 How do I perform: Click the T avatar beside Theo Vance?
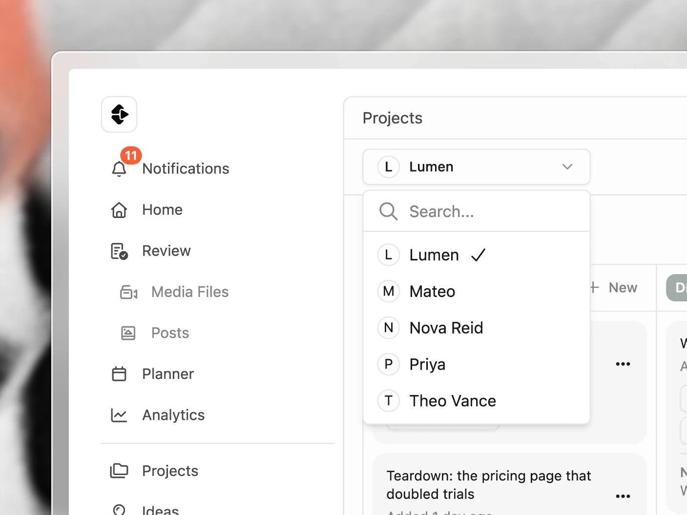[389, 401]
